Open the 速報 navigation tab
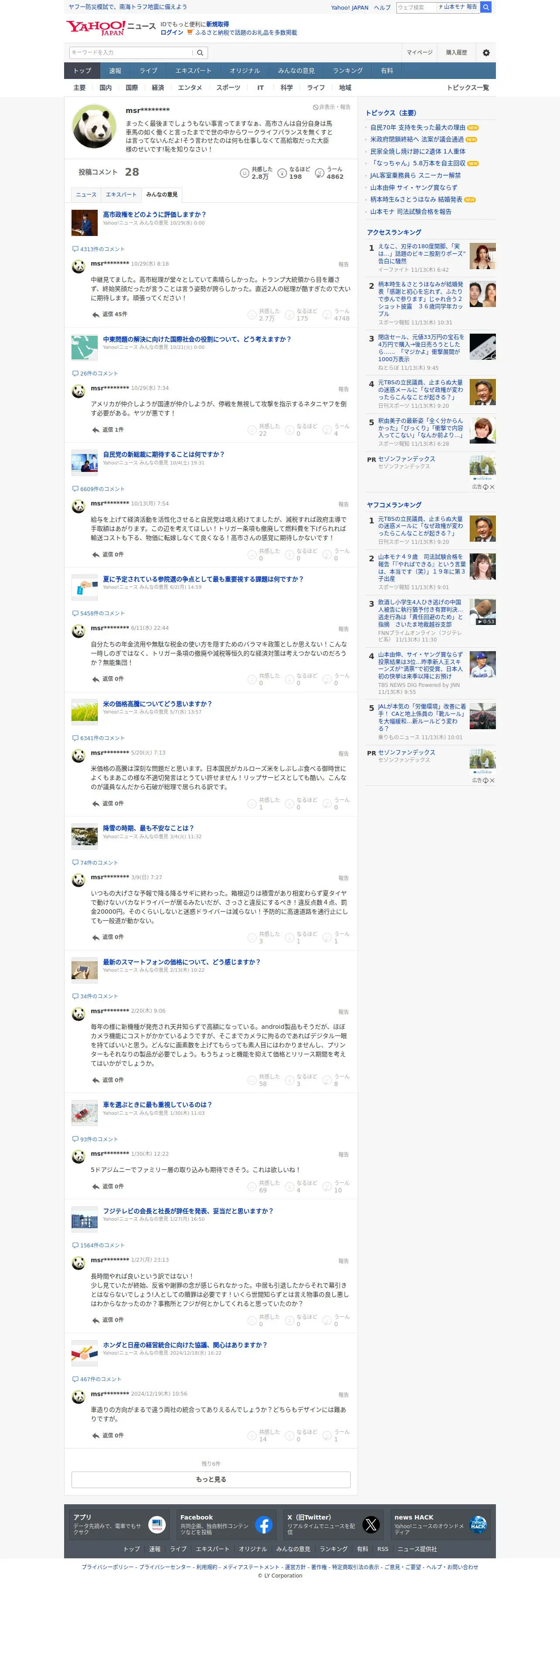Image resolution: width=560 pixels, height=1680 pixels. click(116, 71)
